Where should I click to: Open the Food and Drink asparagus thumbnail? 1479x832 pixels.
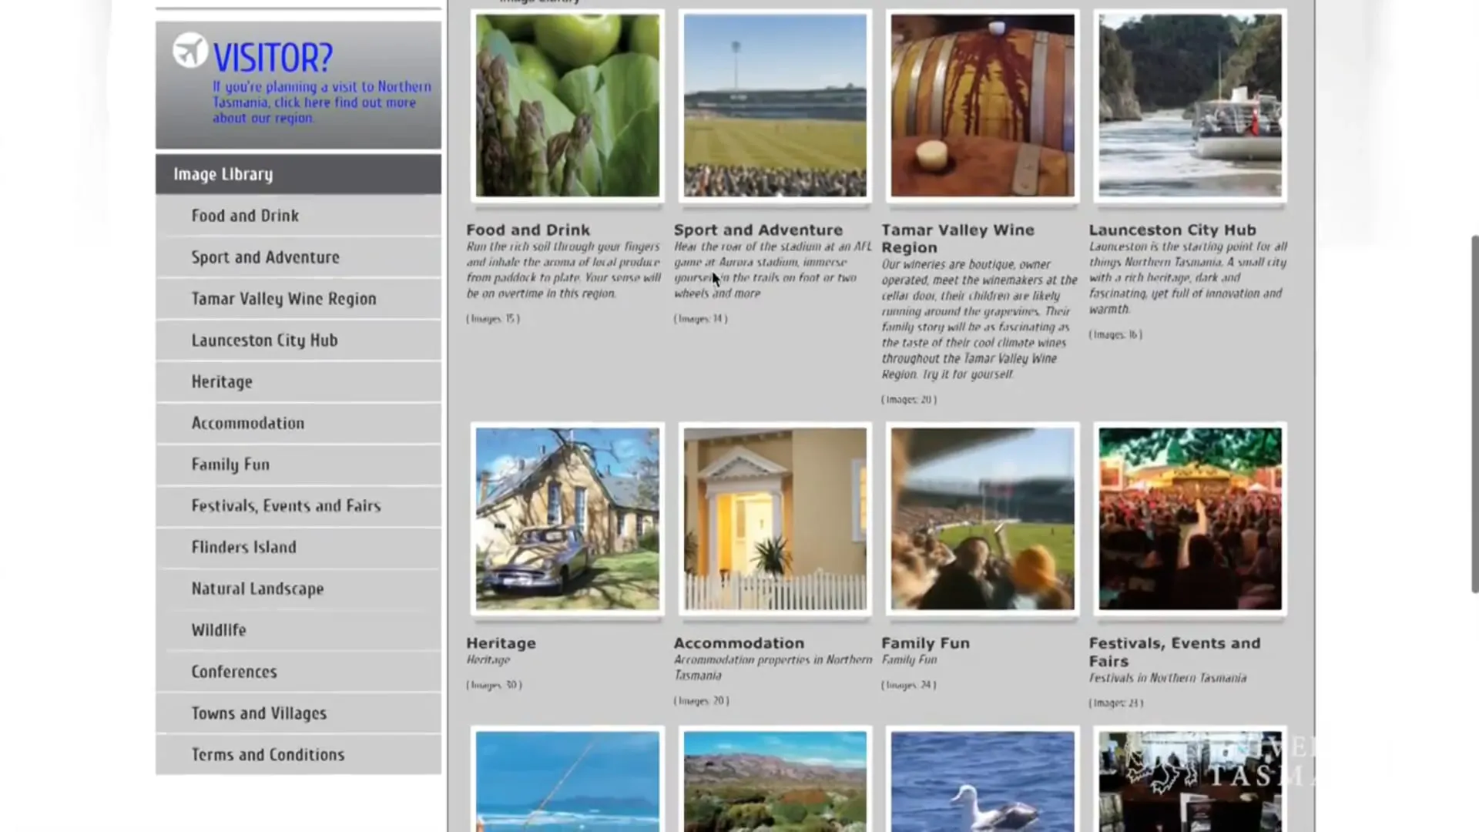pos(567,106)
